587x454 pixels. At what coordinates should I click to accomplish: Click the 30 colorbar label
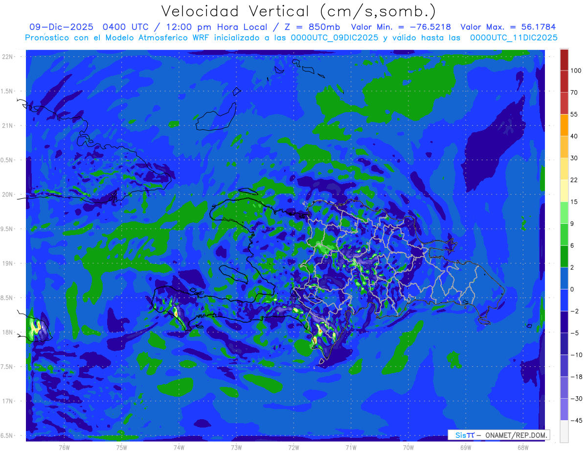574,158
